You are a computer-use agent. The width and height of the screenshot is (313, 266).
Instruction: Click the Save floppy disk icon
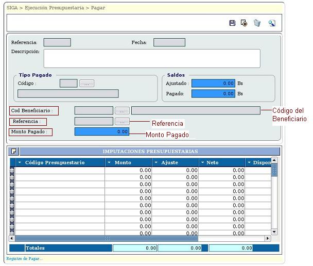(232, 23)
